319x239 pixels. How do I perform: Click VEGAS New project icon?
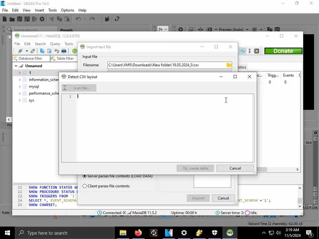click(5, 19)
